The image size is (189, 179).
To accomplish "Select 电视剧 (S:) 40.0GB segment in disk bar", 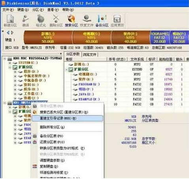I will tap(91, 37).
